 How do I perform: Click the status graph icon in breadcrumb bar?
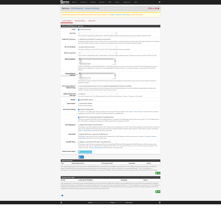(153, 8)
